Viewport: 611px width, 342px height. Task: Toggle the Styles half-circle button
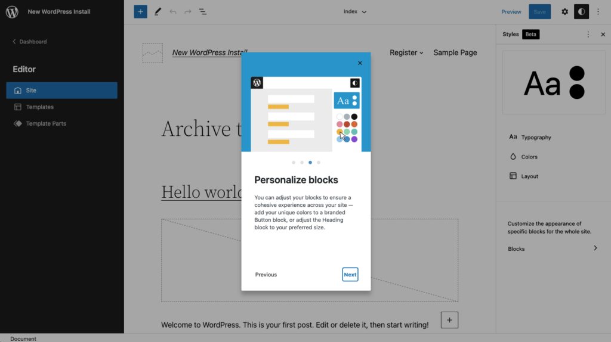point(581,12)
